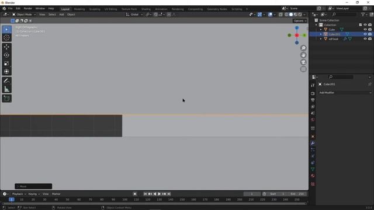
Task: Open Modifier properties wrench tab
Action: pos(313,143)
